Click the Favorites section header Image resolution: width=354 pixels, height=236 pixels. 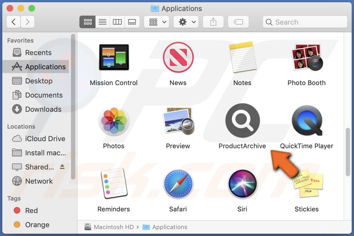tap(20, 40)
